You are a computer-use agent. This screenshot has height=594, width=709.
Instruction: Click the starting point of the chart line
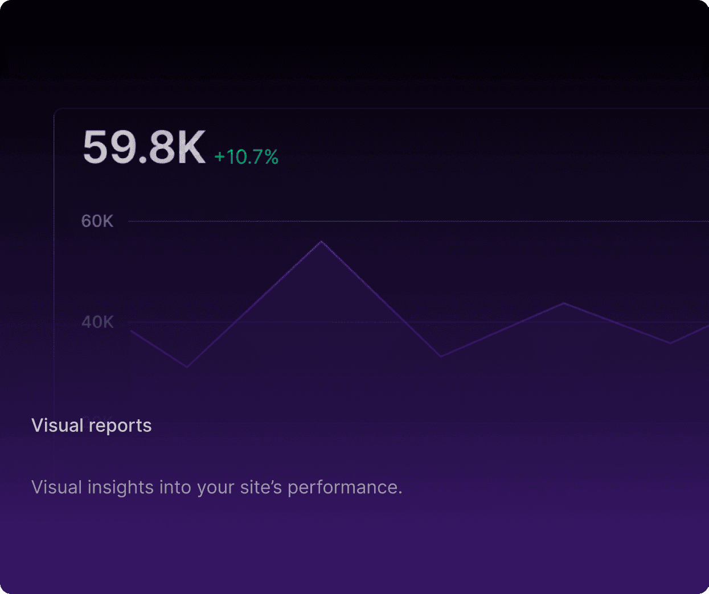tap(132, 331)
